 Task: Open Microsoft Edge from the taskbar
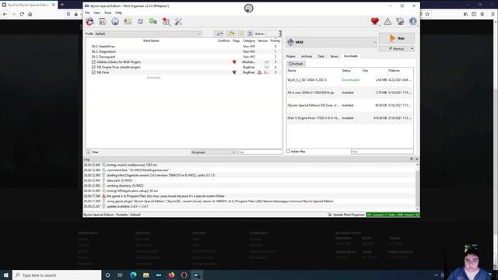133,275
